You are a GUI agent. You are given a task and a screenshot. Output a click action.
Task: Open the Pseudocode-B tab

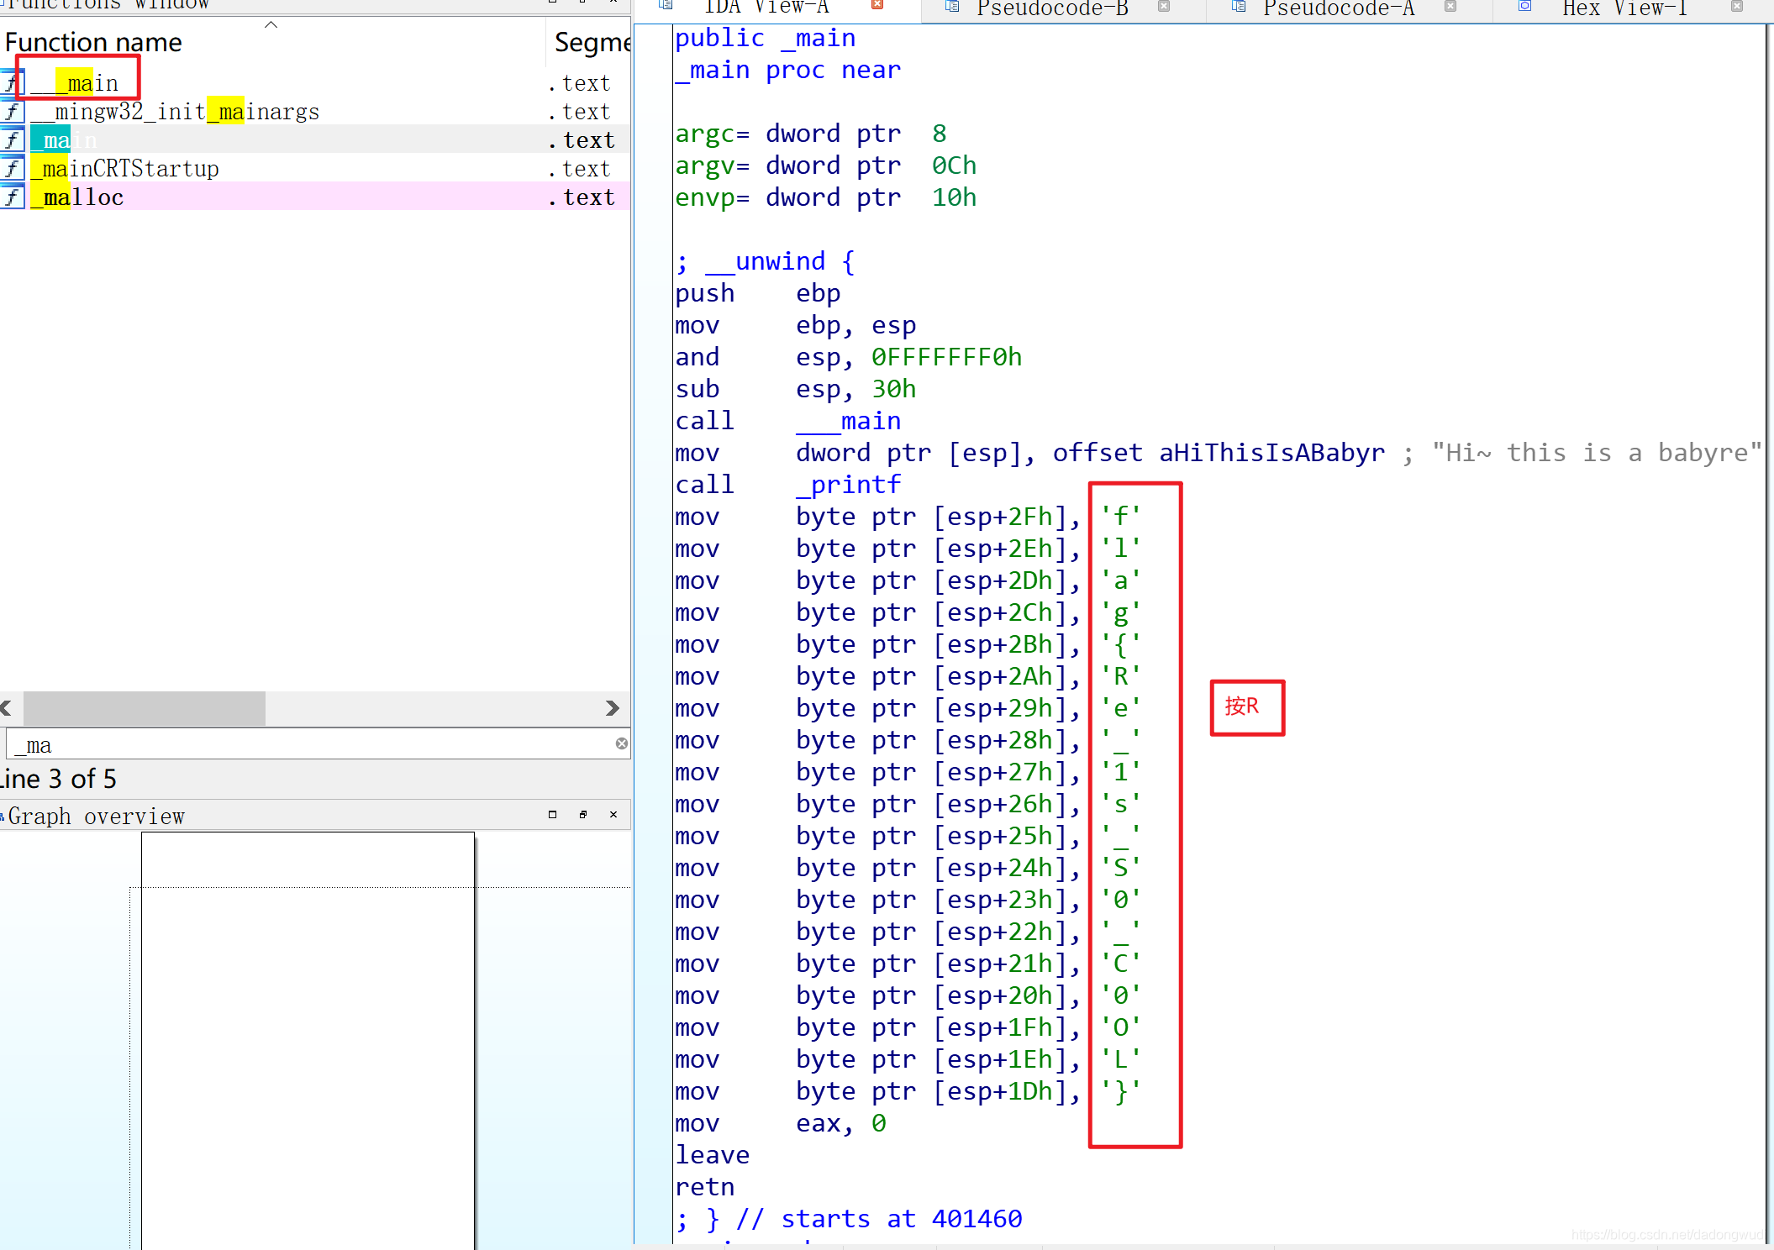click(x=1051, y=8)
